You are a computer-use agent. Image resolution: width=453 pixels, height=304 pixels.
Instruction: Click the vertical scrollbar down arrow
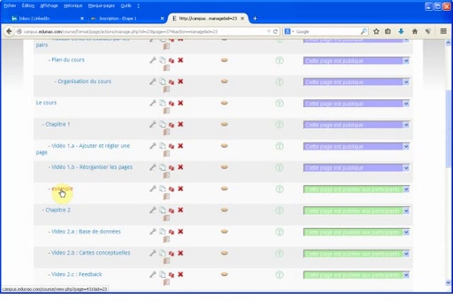click(x=448, y=283)
